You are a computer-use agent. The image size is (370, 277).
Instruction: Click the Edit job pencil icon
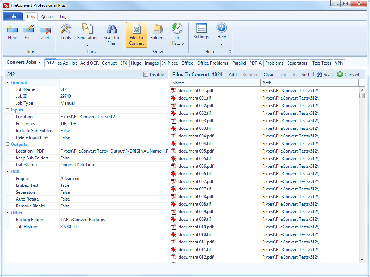tap(28, 29)
